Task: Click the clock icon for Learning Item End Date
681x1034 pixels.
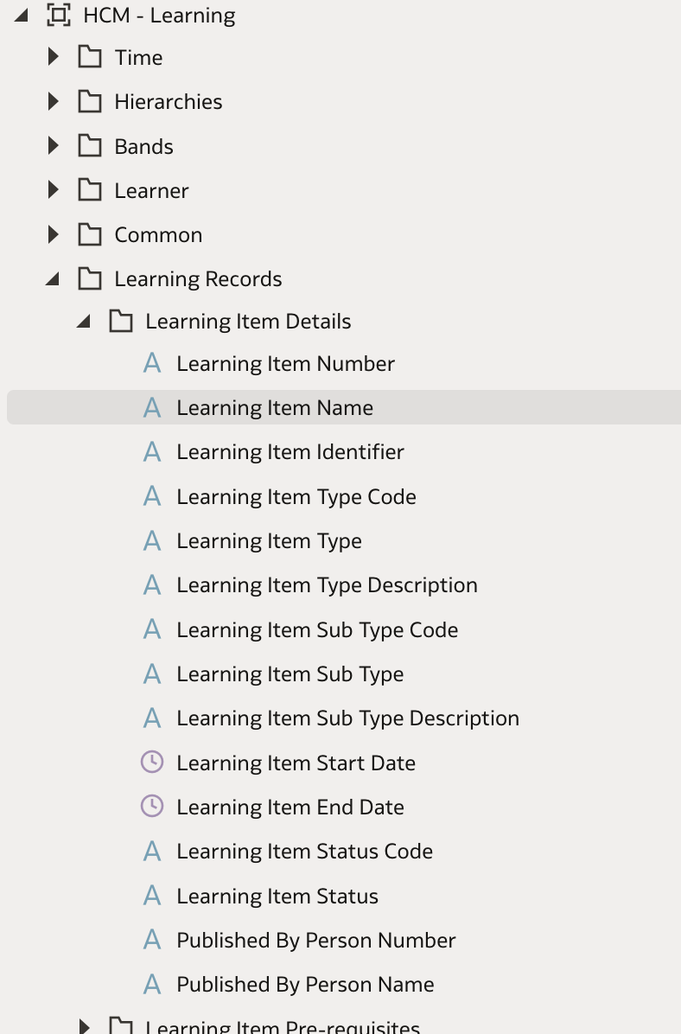Action: coord(152,807)
